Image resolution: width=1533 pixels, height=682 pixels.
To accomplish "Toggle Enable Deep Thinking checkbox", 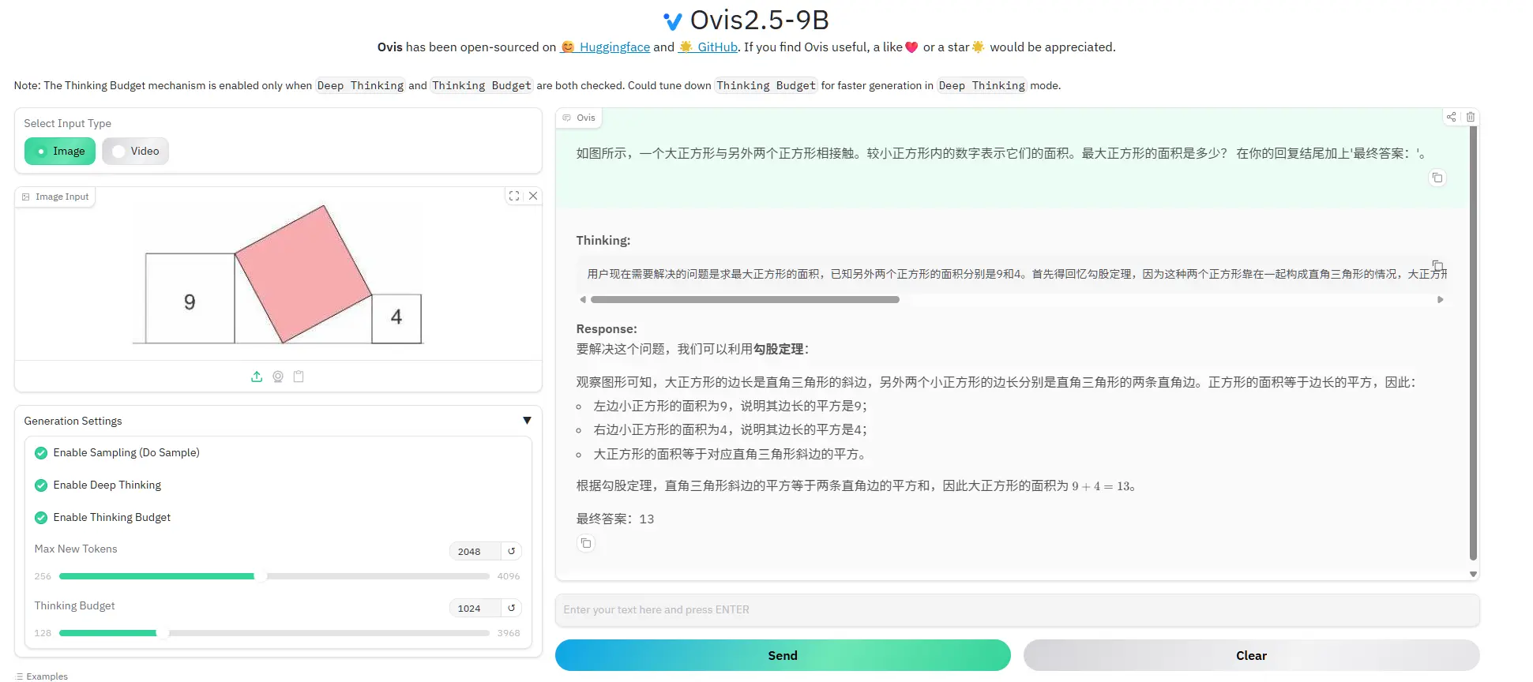I will click(x=41, y=485).
